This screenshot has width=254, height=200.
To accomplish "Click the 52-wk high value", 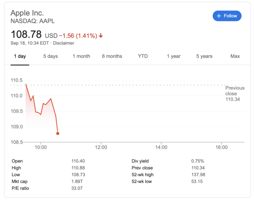I will click(x=198, y=175).
